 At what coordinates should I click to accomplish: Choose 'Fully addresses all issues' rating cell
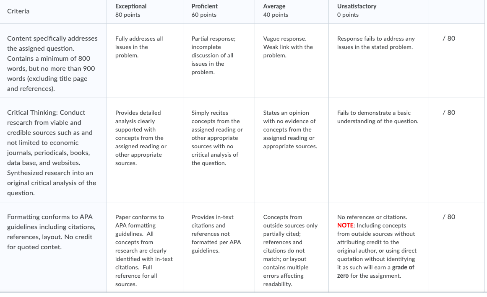tap(145, 61)
